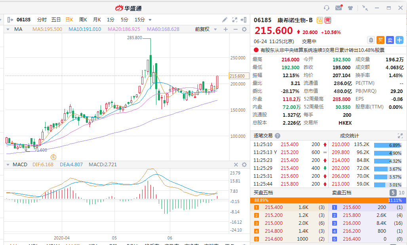Add stock to watchlist with plus button
This screenshot has height=245, width=407.
(399, 40)
